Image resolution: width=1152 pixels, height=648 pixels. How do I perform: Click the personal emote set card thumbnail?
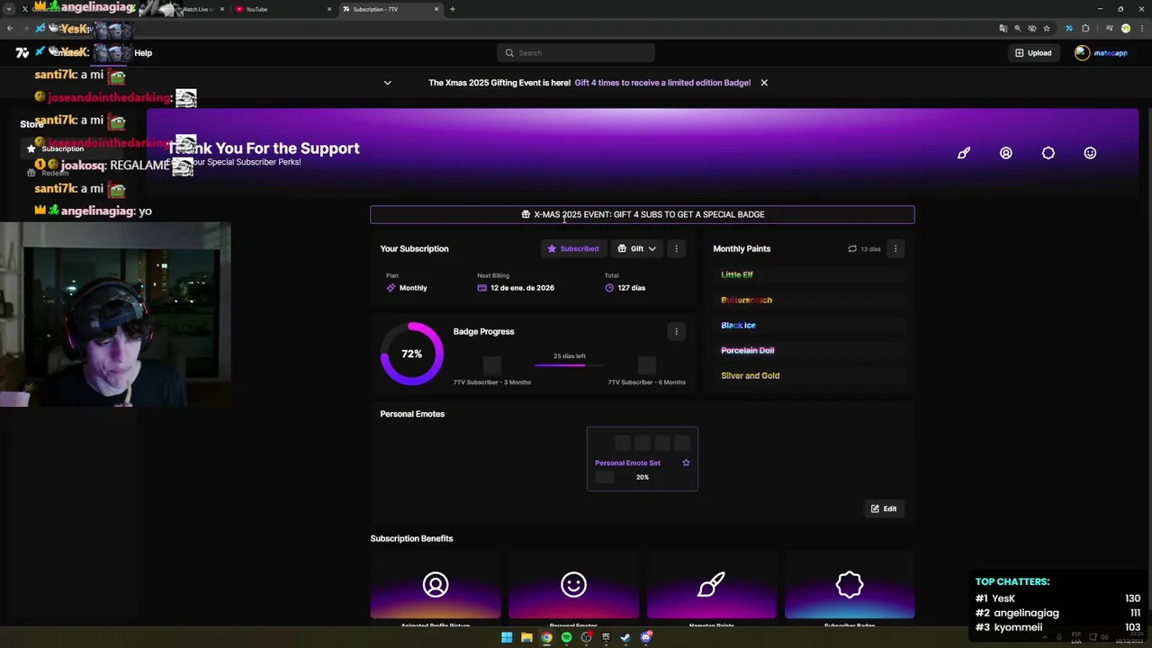tap(643, 459)
